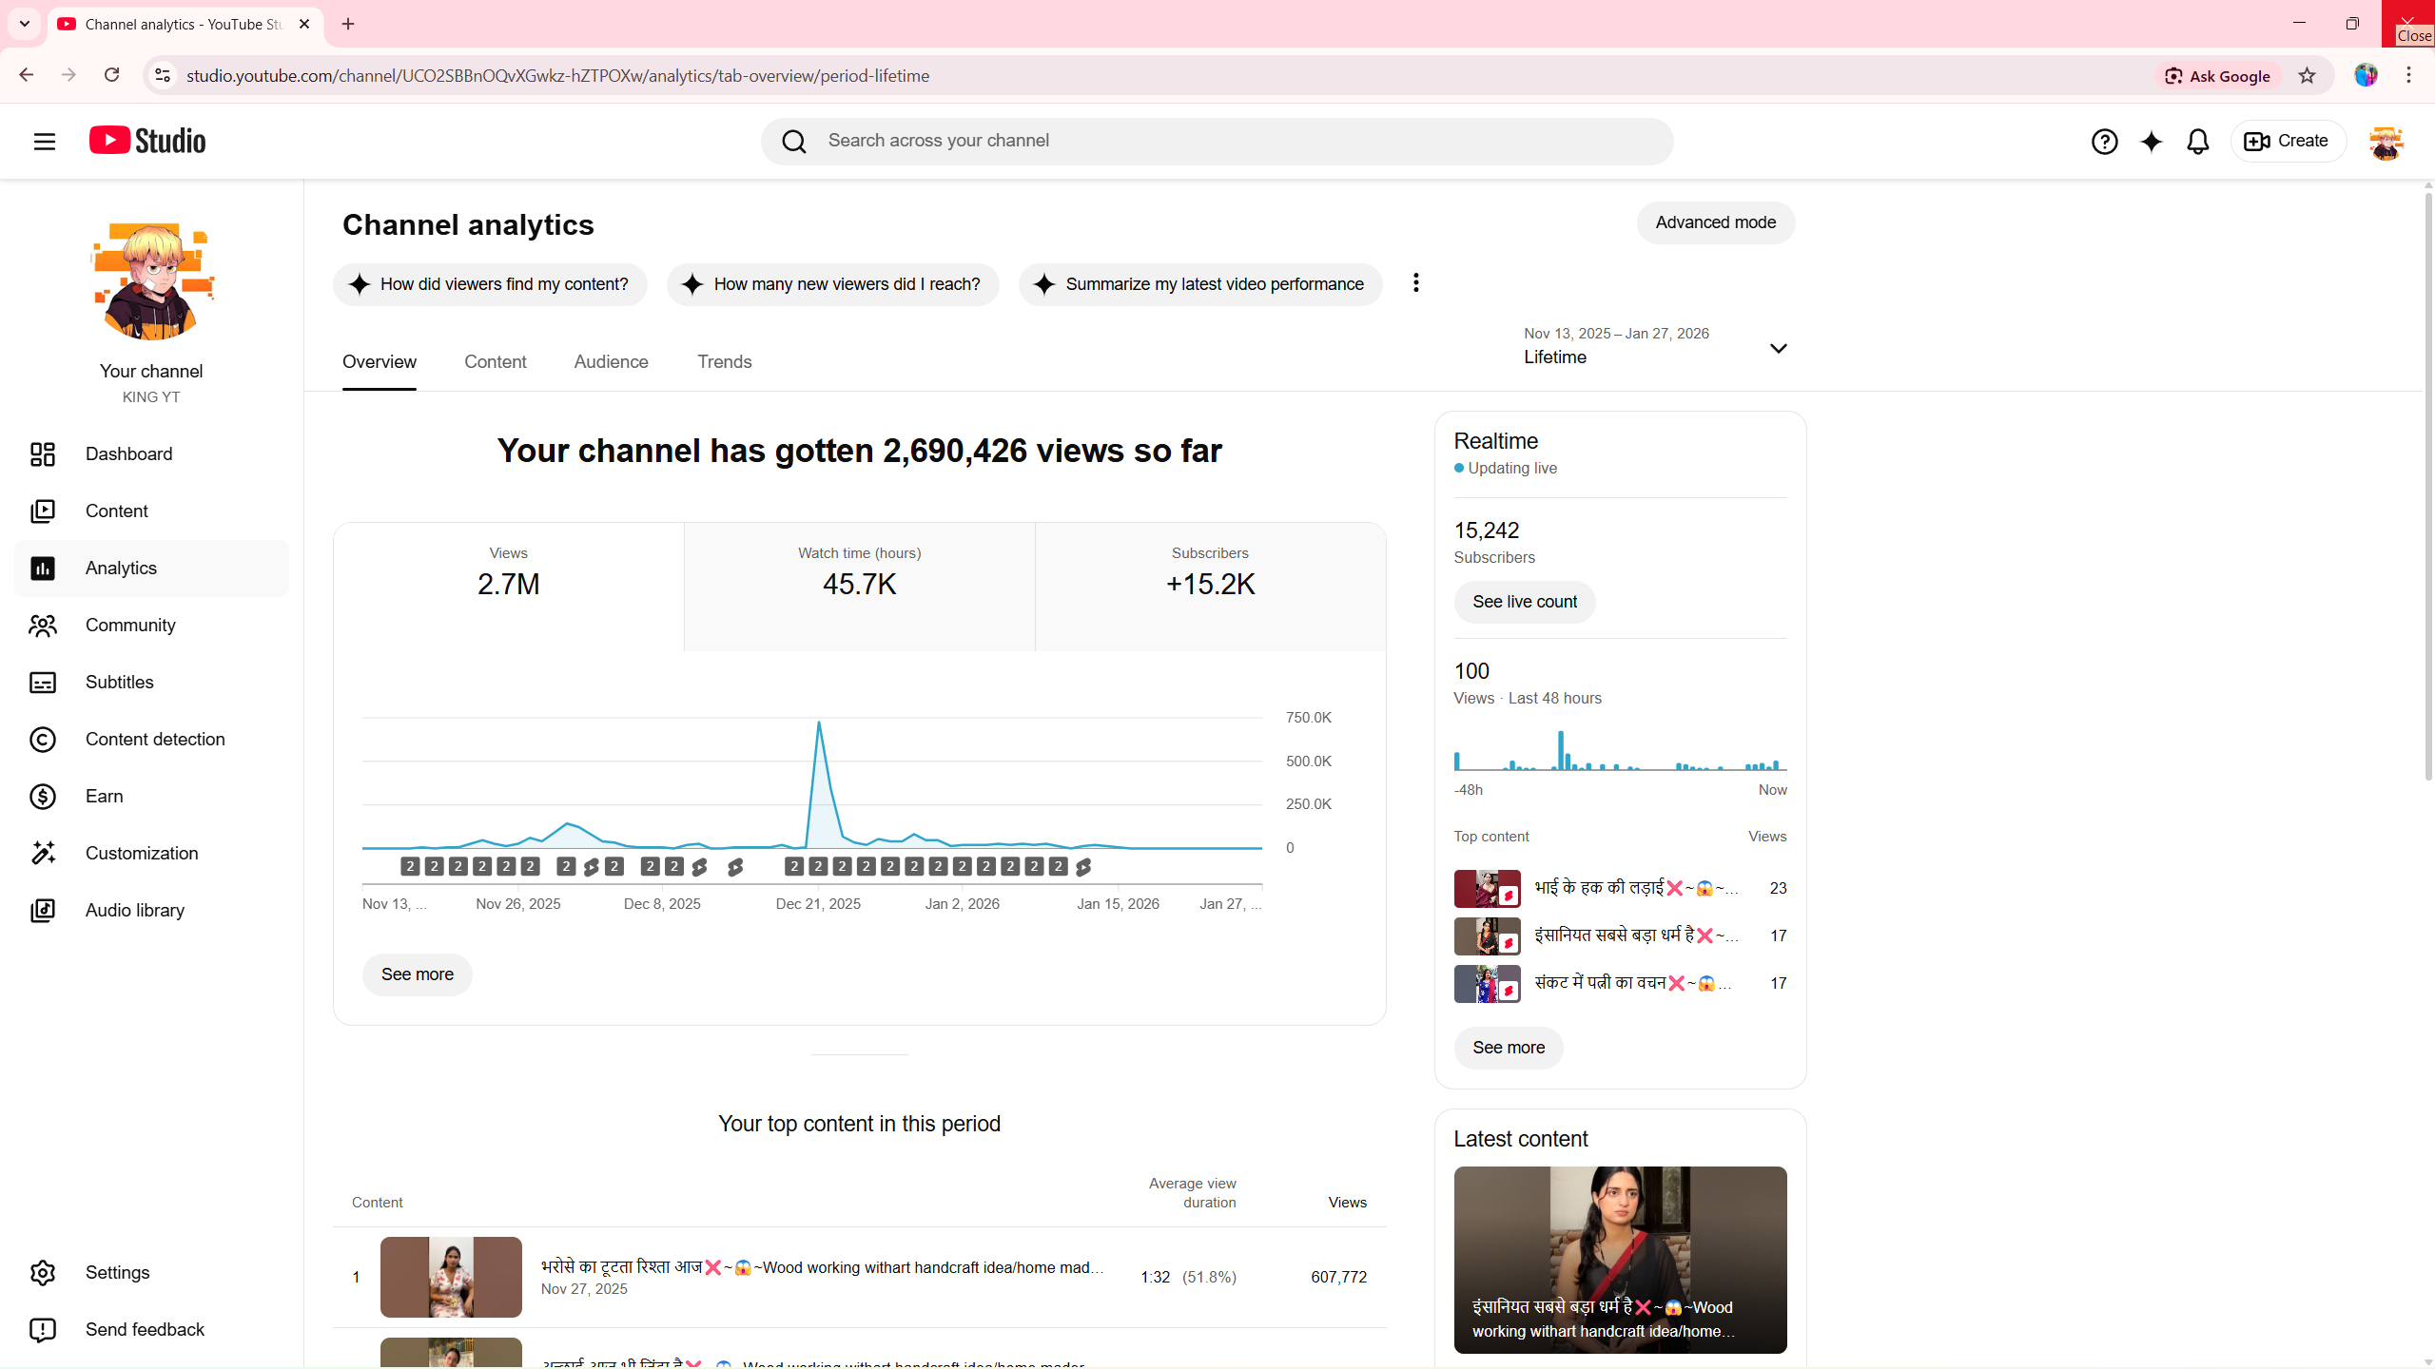2435x1369 pixels.
Task: Open the three-dot suggestions overflow menu
Action: point(1415,283)
